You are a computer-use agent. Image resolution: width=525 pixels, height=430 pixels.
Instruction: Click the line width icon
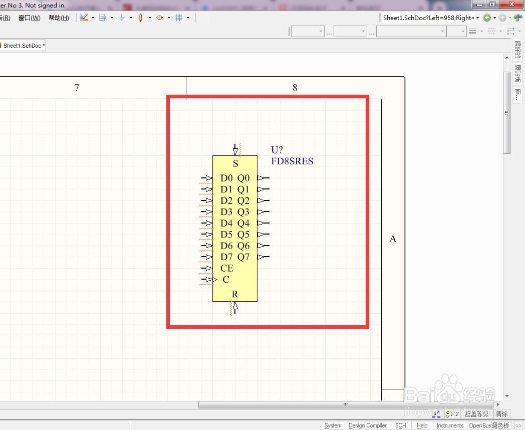click(472, 31)
